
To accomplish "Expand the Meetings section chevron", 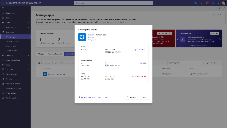I will [x=29, y=55].
